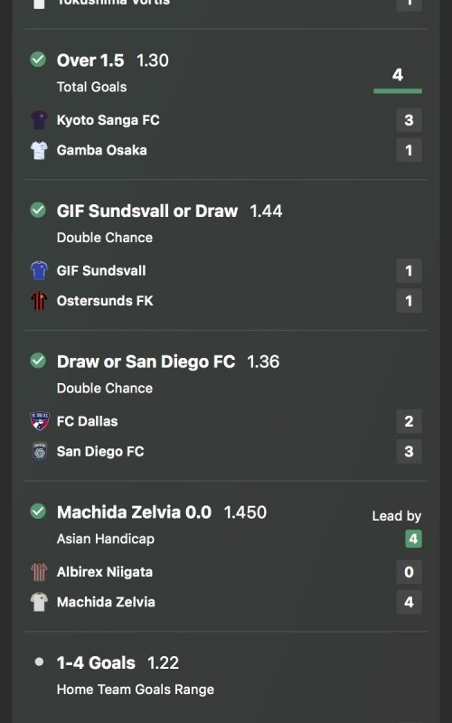Click the FC Dallas crest icon

pos(39,421)
